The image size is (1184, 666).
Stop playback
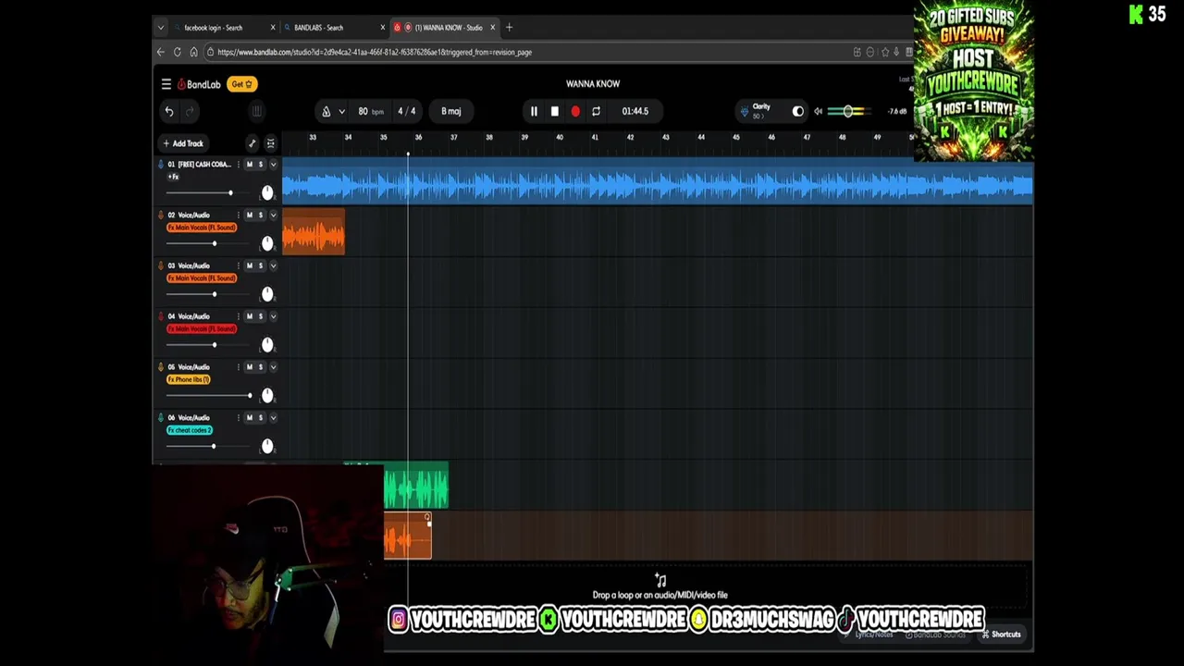click(x=554, y=111)
